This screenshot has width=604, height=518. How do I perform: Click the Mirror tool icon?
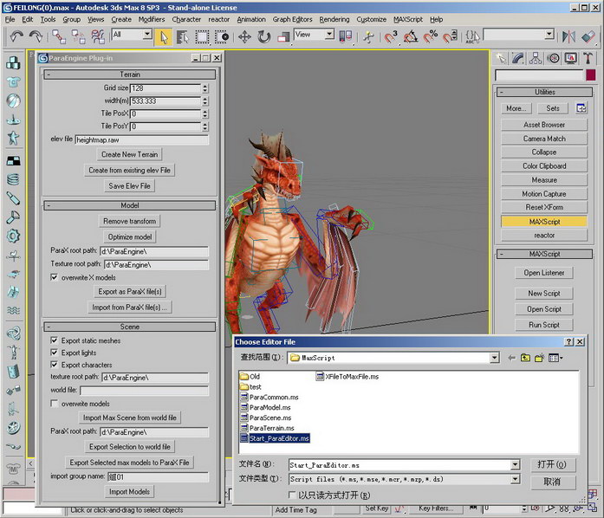(x=569, y=37)
